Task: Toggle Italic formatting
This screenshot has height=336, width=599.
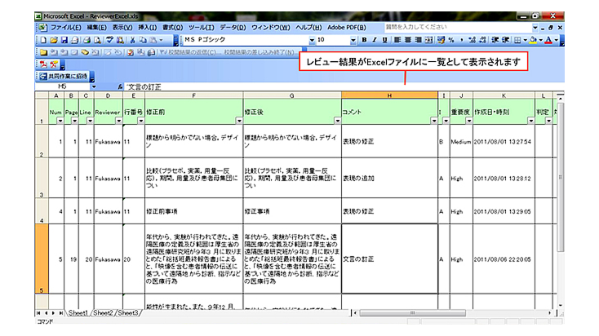Action: tap(373, 39)
